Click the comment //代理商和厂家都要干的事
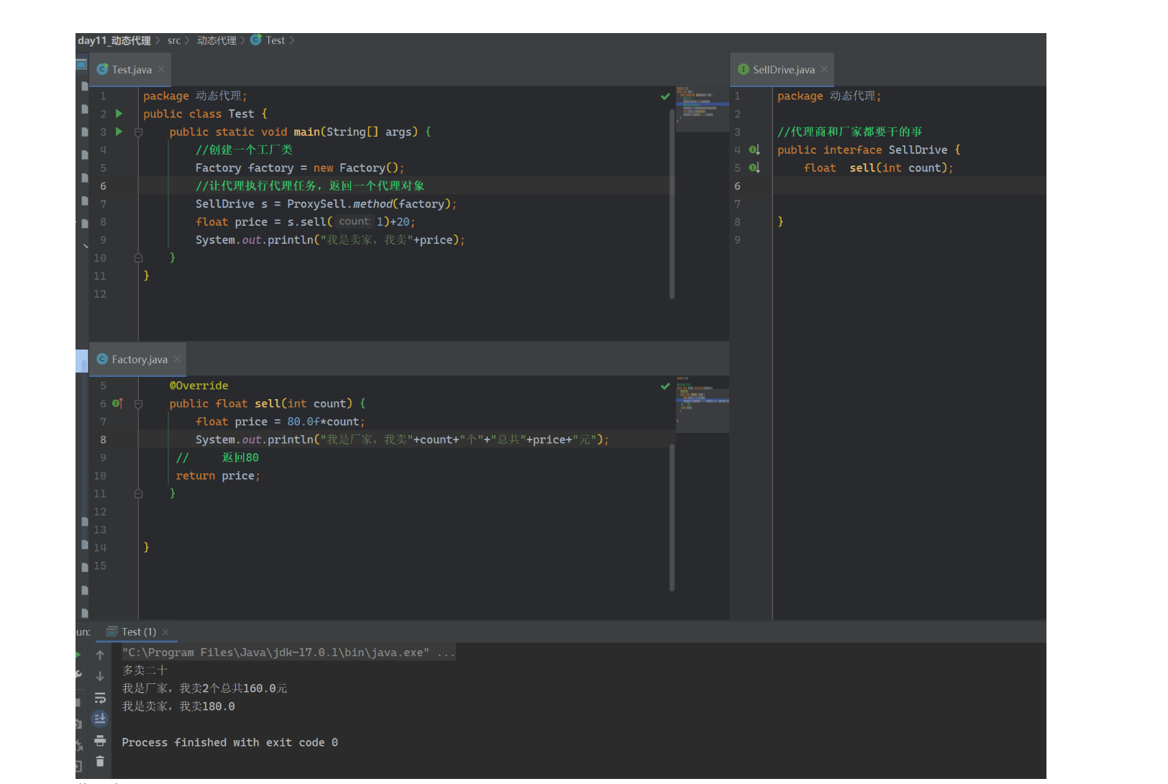The width and height of the screenshot is (1168, 784). tap(849, 132)
